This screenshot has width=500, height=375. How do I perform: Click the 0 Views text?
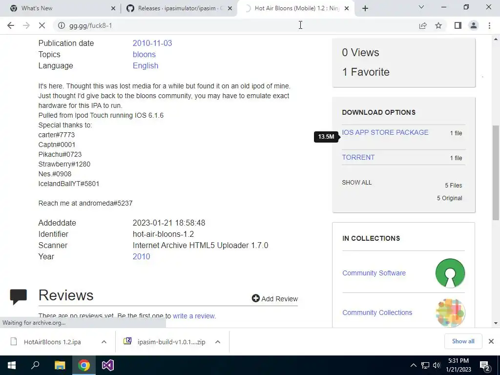(x=360, y=53)
